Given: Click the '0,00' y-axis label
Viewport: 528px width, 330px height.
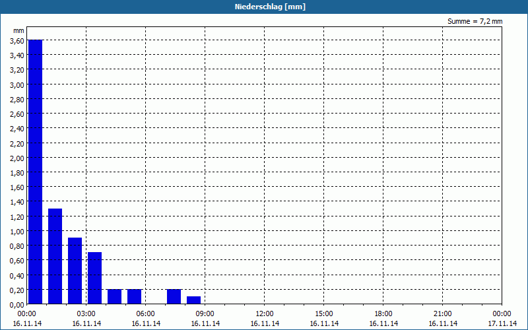Looking at the screenshot, I should (x=17, y=305).
